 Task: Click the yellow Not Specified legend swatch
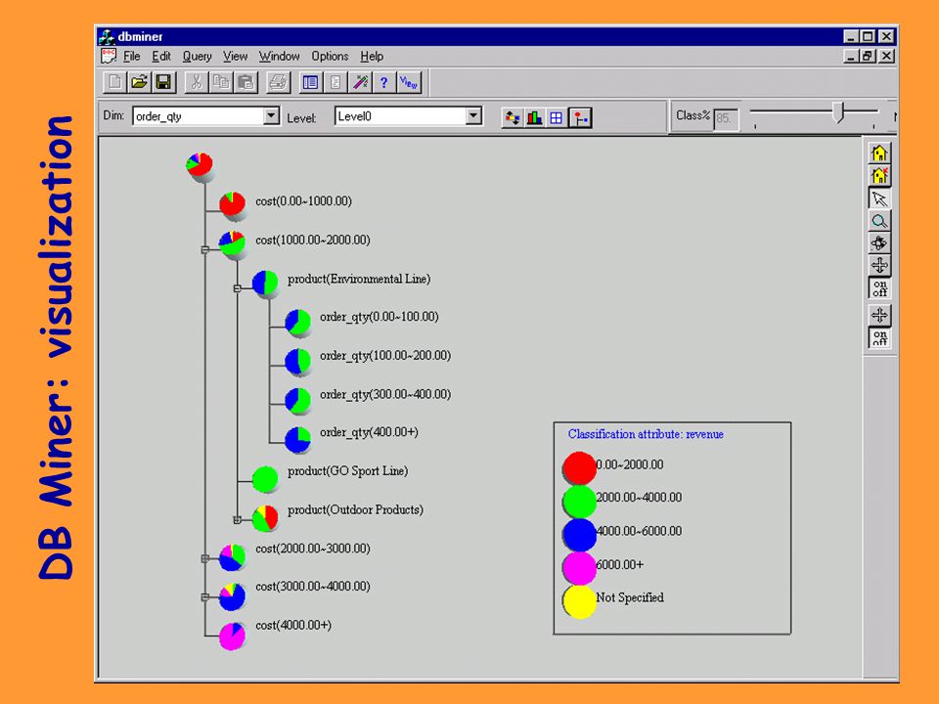click(579, 601)
